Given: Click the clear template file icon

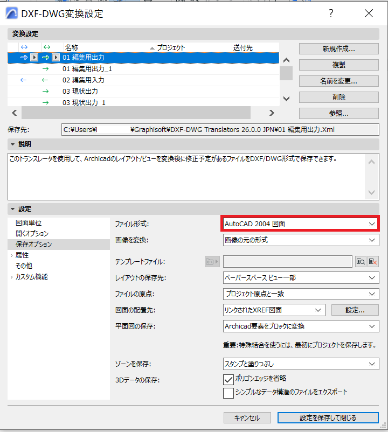Looking at the screenshot, I should pyautogui.click(x=373, y=261).
